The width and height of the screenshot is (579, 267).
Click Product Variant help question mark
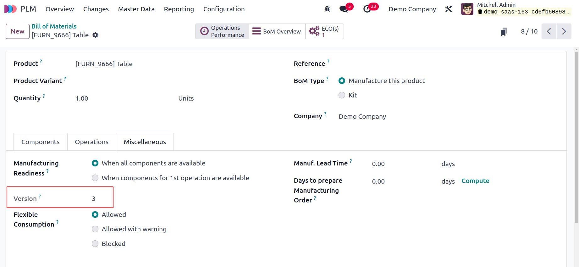tap(65, 79)
